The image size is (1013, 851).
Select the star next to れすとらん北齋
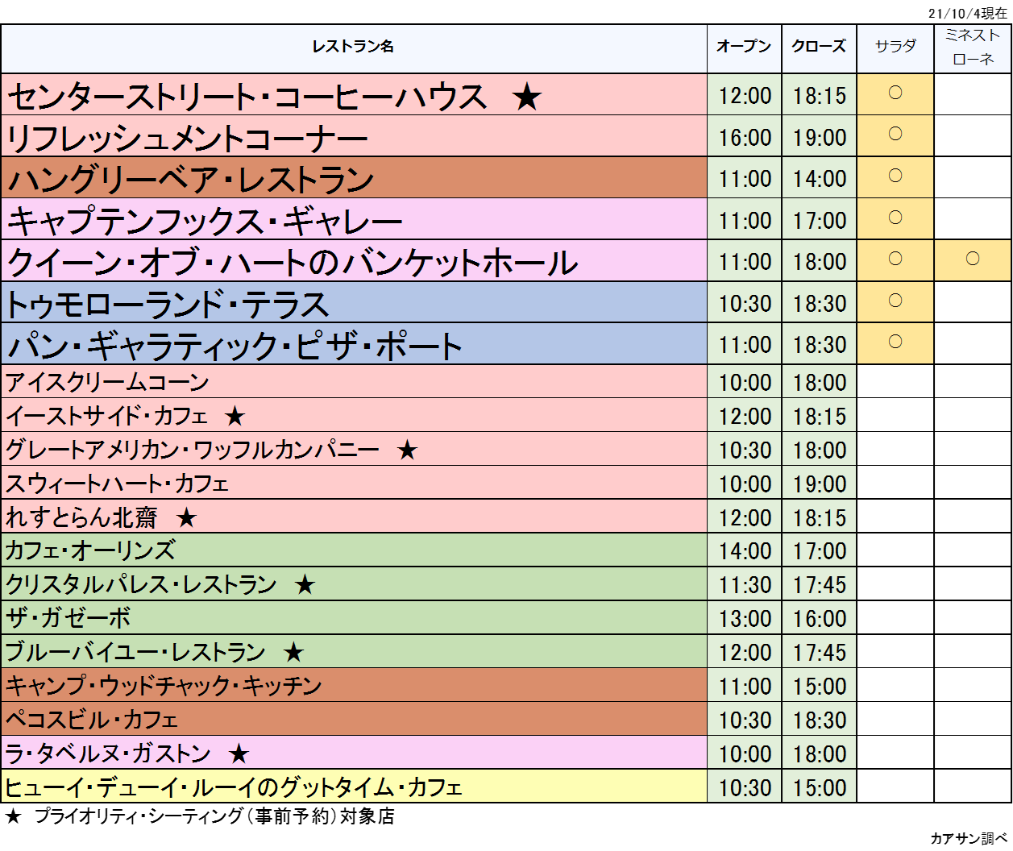pyautogui.click(x=186, y=518)
